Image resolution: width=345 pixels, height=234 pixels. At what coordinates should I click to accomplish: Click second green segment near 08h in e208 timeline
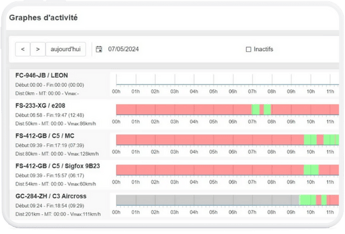coord(267,109)
